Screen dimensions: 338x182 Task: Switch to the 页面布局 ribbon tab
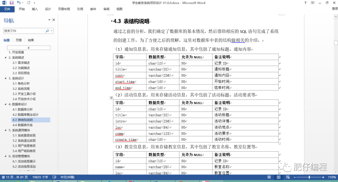point(64,9)
